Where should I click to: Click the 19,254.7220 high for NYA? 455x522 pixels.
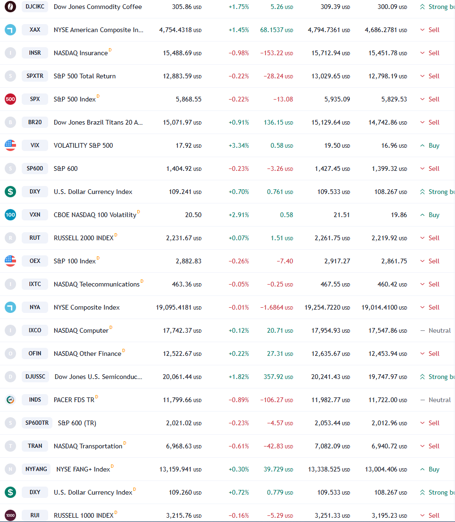tap(327, 307)
